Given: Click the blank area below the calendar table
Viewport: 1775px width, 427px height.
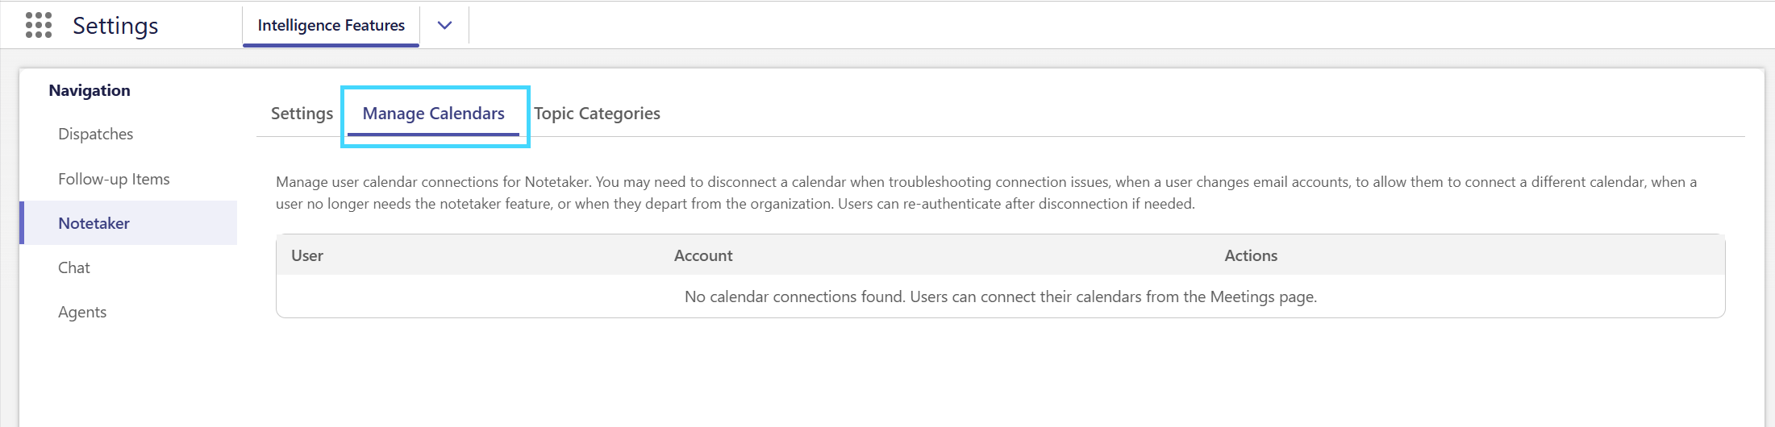Looking at the screenshot, I should [1000, 372].
